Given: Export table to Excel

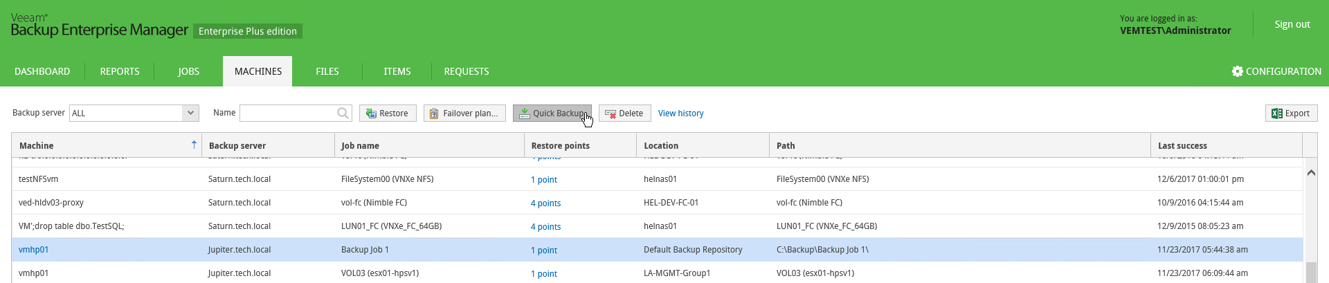Looking at the screenshot, I should coord(1291,113).
